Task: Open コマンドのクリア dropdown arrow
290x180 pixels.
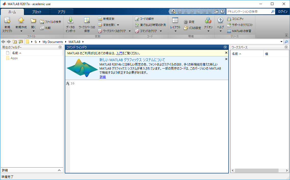Action: click(161, 31)
